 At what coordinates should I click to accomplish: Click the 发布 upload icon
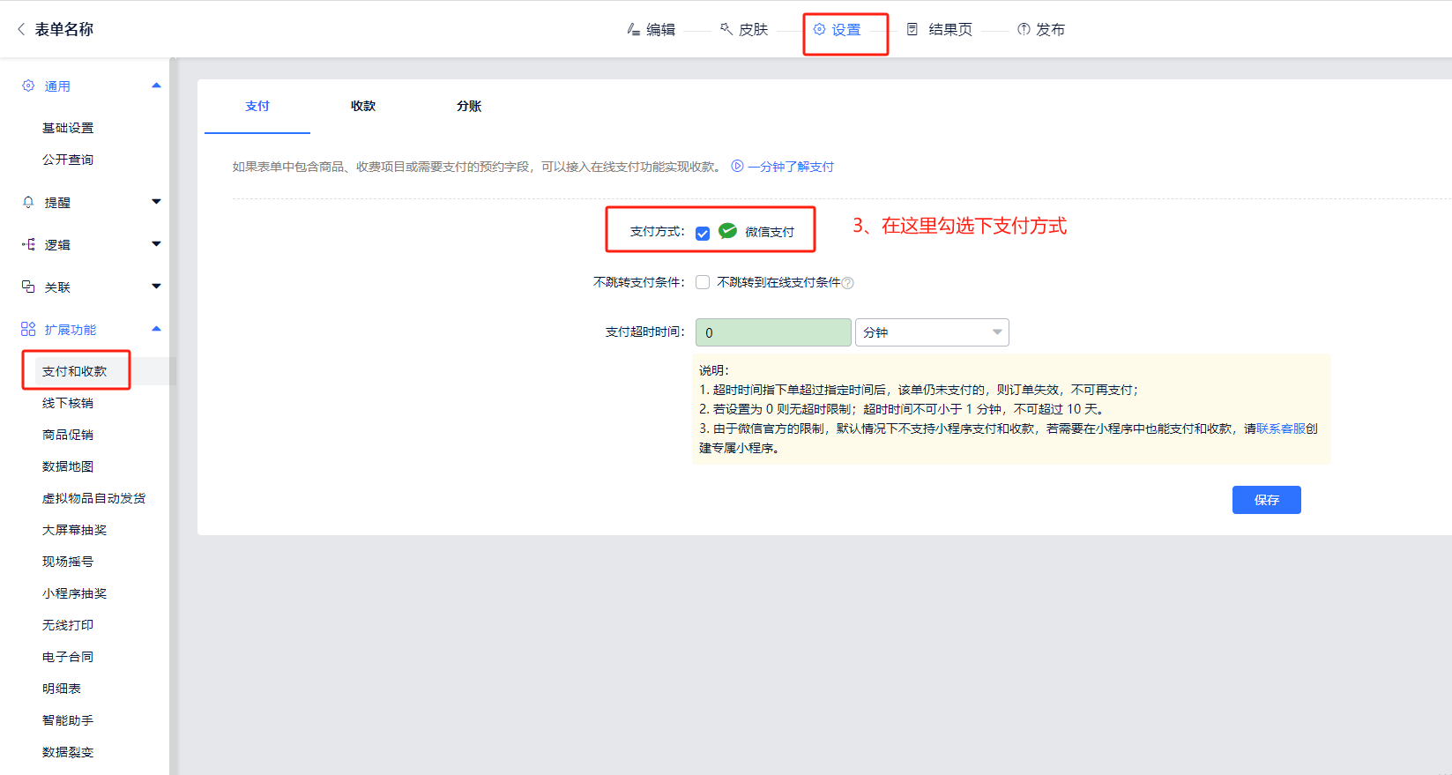1024,29
